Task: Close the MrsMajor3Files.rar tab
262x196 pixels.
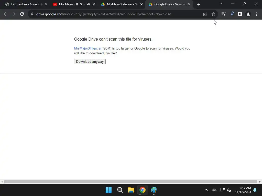Action: pyautogui.click(x=141, y=4)
